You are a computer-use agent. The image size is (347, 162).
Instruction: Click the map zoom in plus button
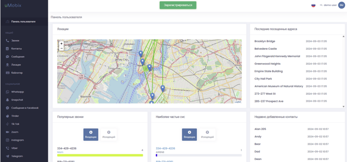61,44
